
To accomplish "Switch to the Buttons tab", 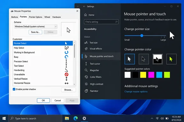I will [x=15, y=17].
